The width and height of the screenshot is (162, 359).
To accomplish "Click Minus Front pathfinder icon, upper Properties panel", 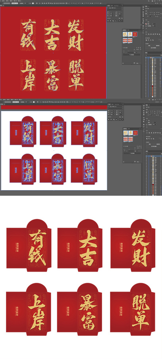I will 148,40.
